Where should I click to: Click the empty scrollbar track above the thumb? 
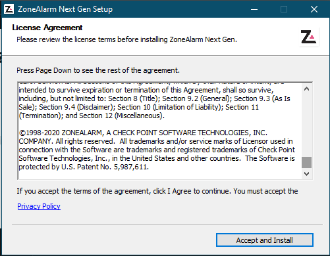click(x=306, y=125)
